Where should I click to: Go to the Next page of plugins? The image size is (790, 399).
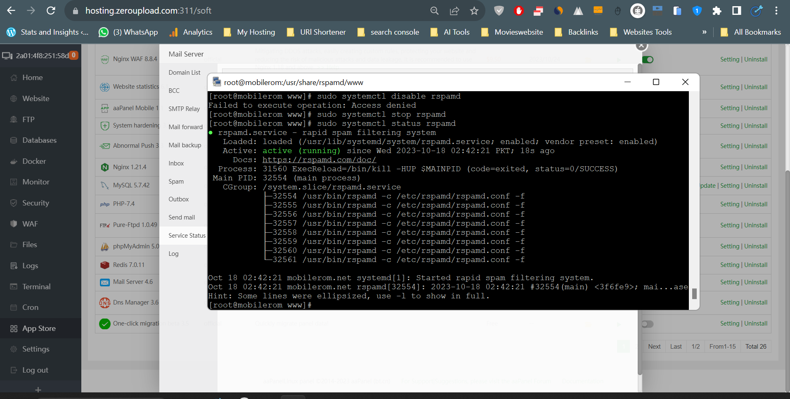654,347
